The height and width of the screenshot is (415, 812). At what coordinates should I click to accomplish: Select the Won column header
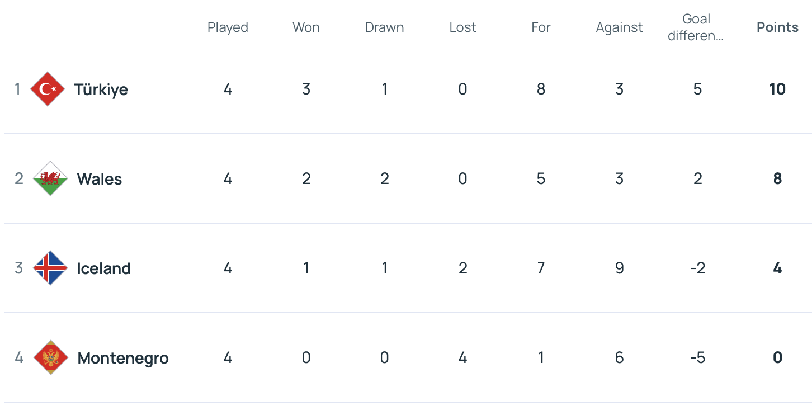click(x=306, y=27)
